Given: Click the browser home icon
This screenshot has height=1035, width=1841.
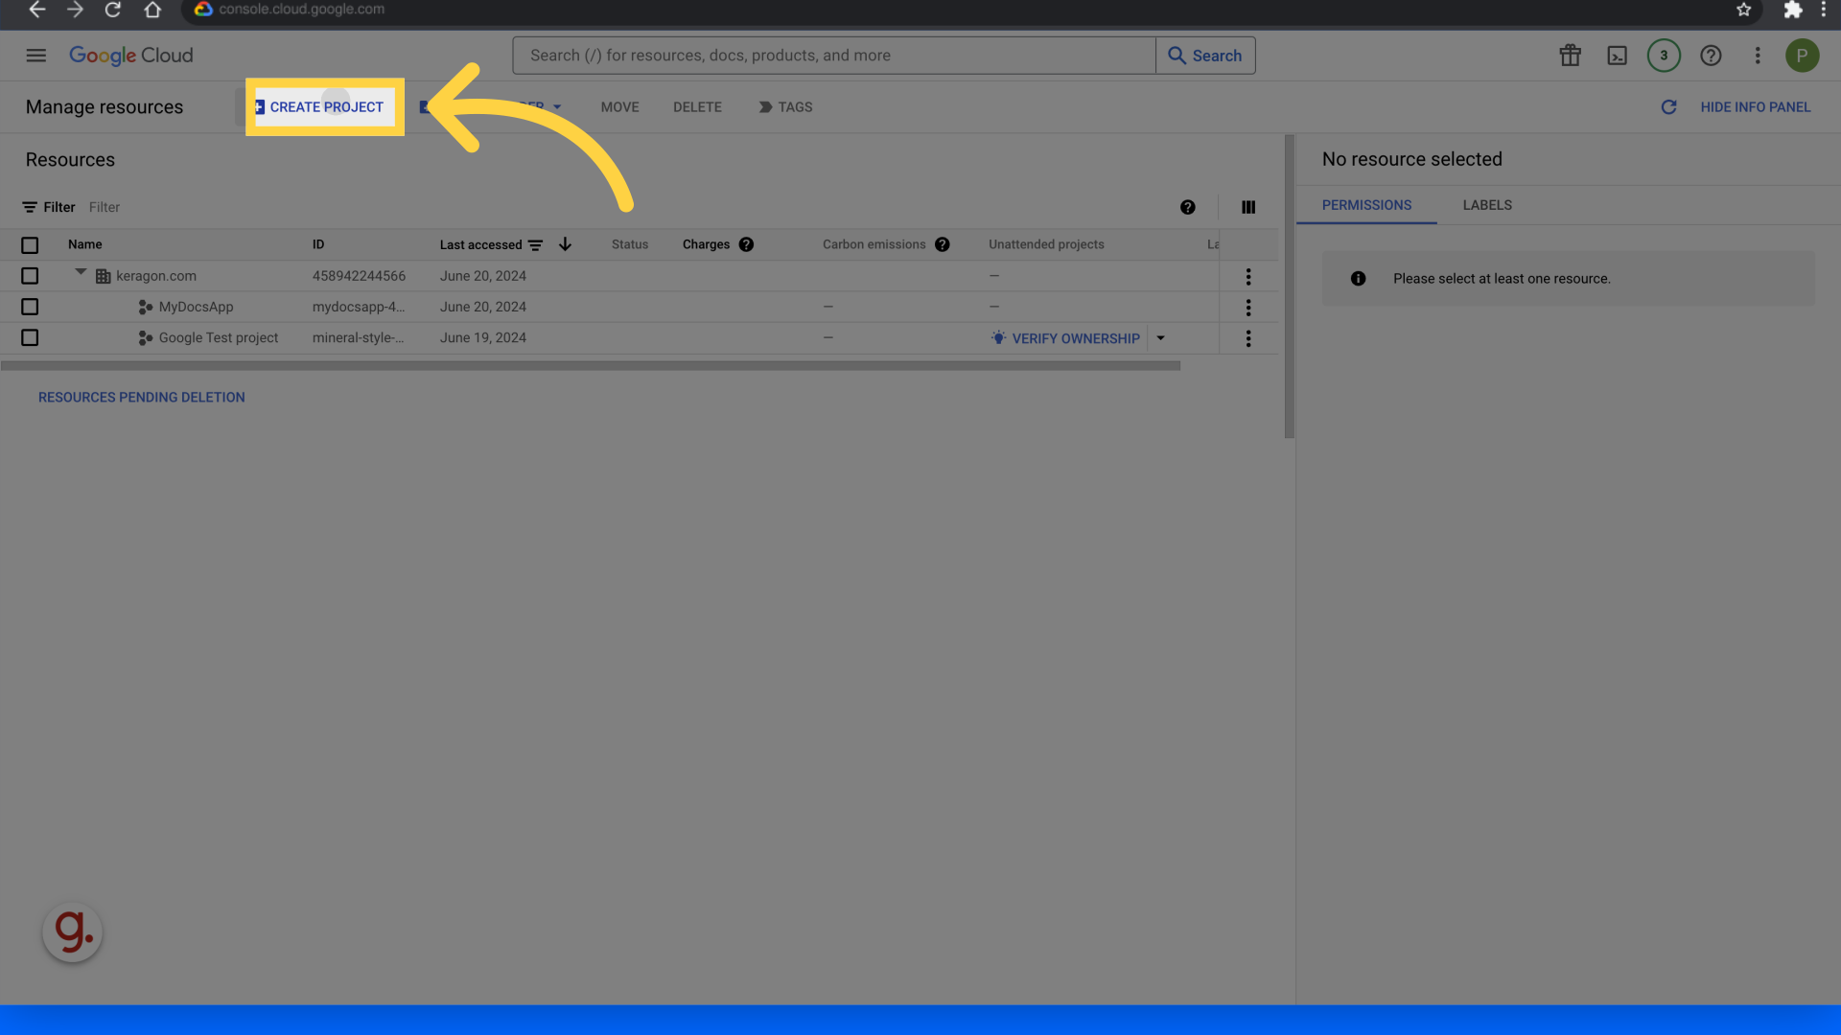Looking at the screenshot, I should (152, 10).
